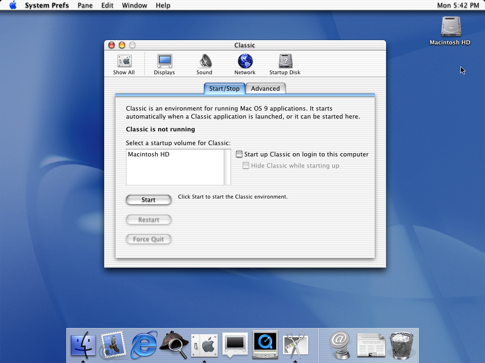This screenshot has height=363, width=485.
Task: Click the @ spring icon in the Dock
Action: (x=340, y=345)
